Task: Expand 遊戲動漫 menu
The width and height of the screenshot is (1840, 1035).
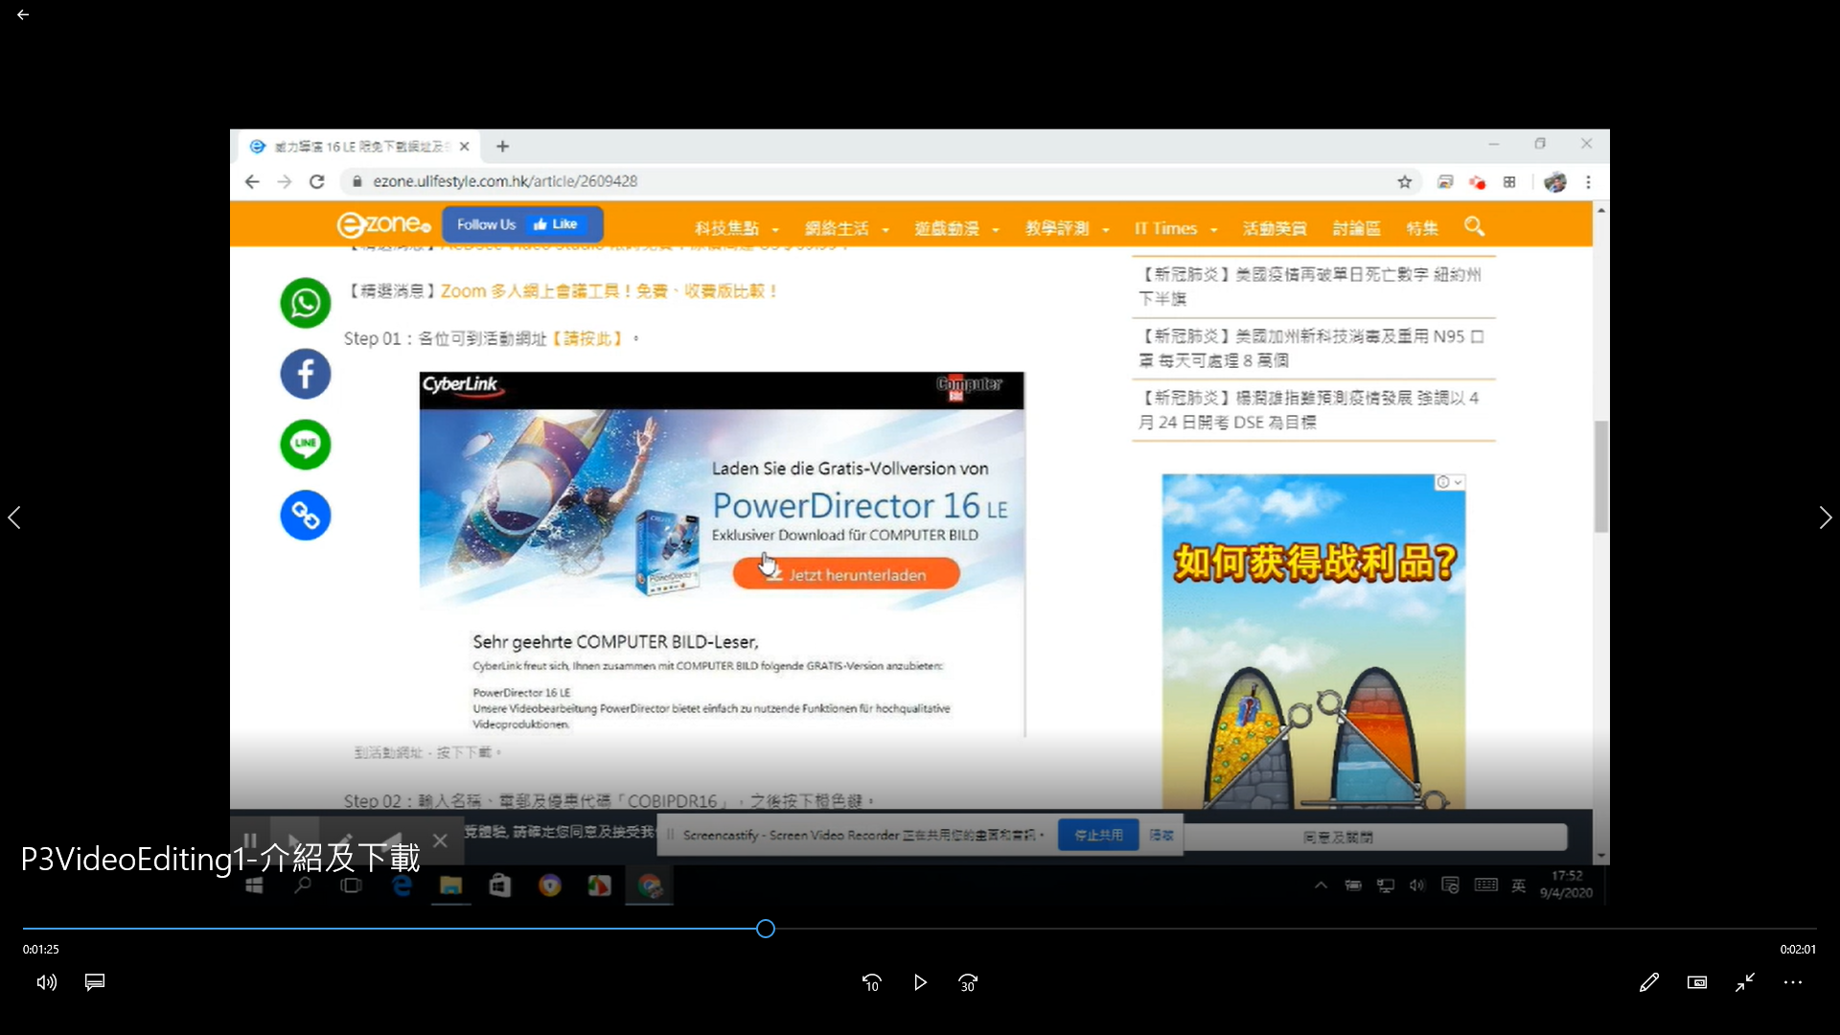Action: pyautogui.click(x=956, y=229)
